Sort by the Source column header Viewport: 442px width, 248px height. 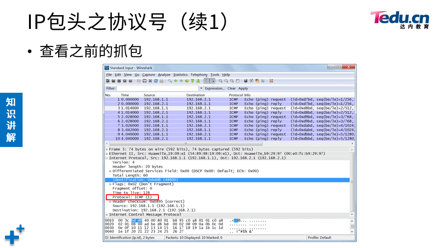click(x=149, y=95)
